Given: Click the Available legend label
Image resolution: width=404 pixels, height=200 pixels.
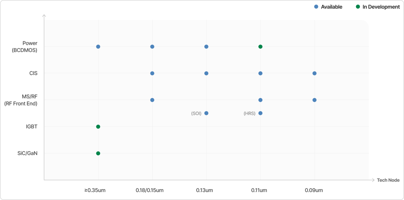Looking at the screenshot, I should point(331,7).
